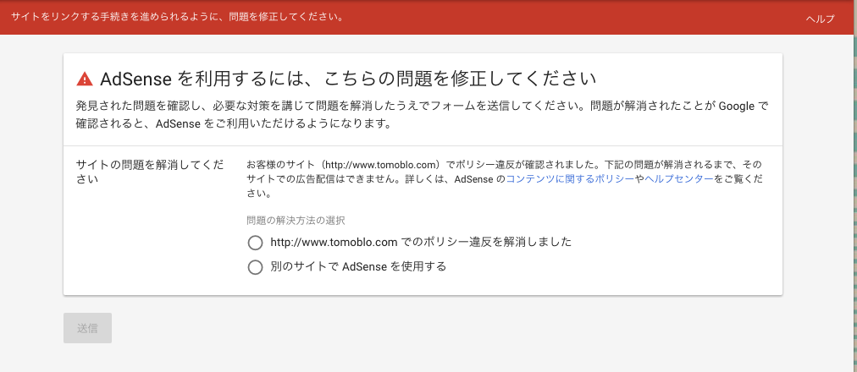The height and width of the screenshot is (372, 857).
Task: Click the red warning triangle icon
Action: [x=85, y=79]
